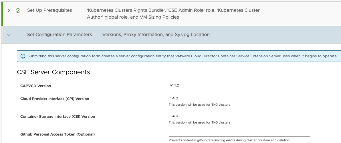The height and width of the screenshot is (143, 341).
Task: Collapse the Set Configuration Parameters section
Action: pos(9,35)
